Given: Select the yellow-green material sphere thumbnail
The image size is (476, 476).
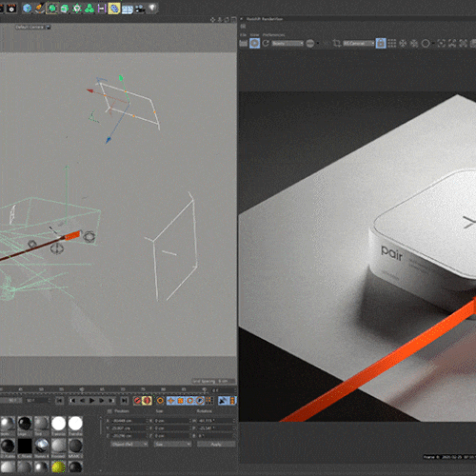Looking at the screenshot, I should coord(58,466).
